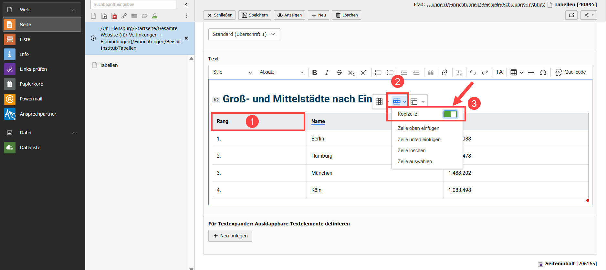Expand the Standard (Überschrift 1) dropdown
Viewport: 606px width, 270px height.
(x=244, y=34)
